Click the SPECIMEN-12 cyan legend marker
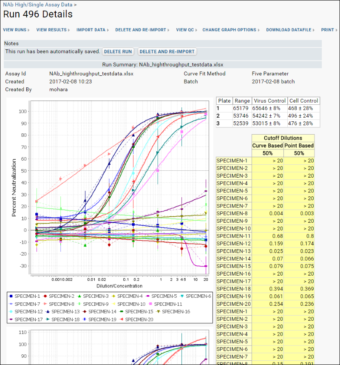The width and height of the screenshot is (340, 365). [x=11, y=312]
